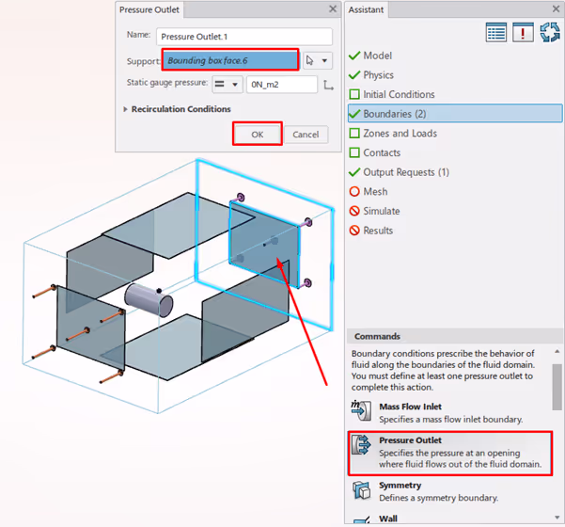Click the Wall command icon
Screen dimensions: 565x527
361,519
